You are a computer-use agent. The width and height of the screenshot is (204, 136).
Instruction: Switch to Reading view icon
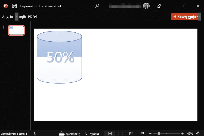point(131,134)
